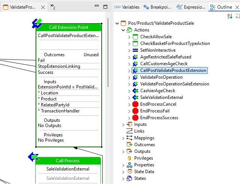Collapse the Pos/Product/ValidateProductSale root node

pyautogui.click(x=117, y=23)
